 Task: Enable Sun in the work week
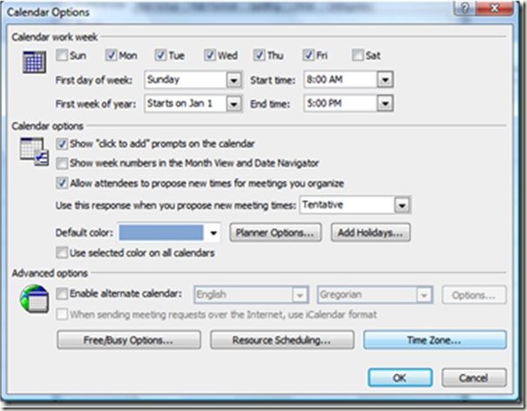coord(62,55)
